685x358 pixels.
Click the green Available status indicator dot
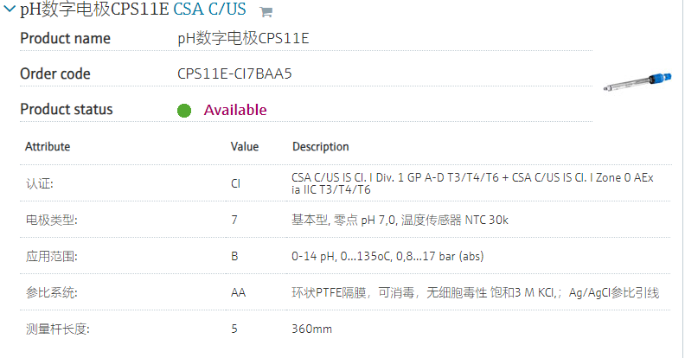(x=184, y=111)
